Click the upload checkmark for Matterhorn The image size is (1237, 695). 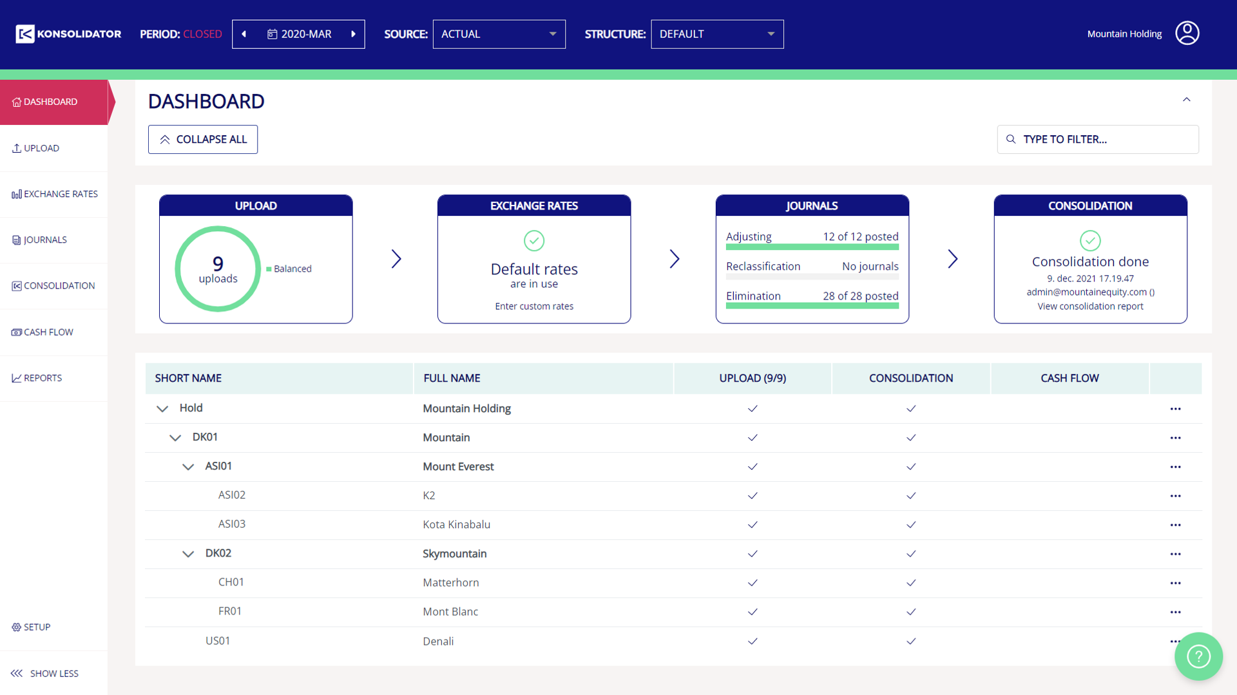click(x=753, y=583)
